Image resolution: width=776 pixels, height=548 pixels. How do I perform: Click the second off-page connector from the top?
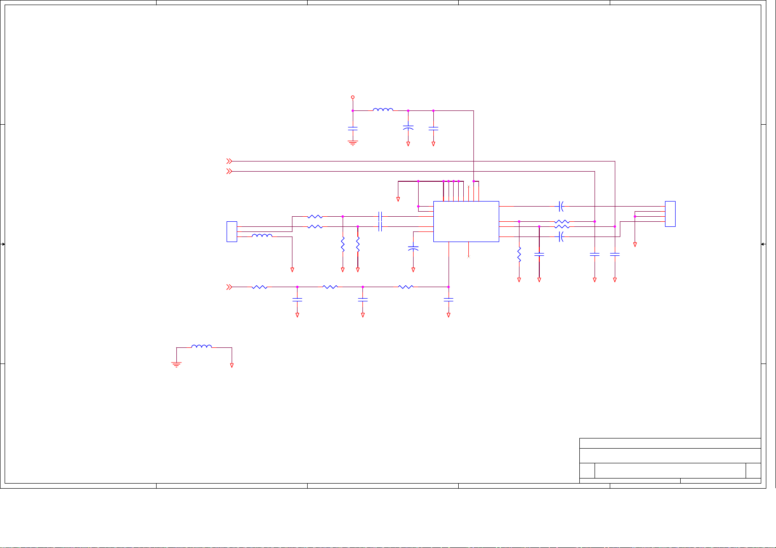229,171
